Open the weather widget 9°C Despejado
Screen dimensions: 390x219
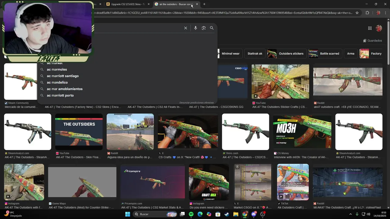pyautogui.click(x=12, y=214)
